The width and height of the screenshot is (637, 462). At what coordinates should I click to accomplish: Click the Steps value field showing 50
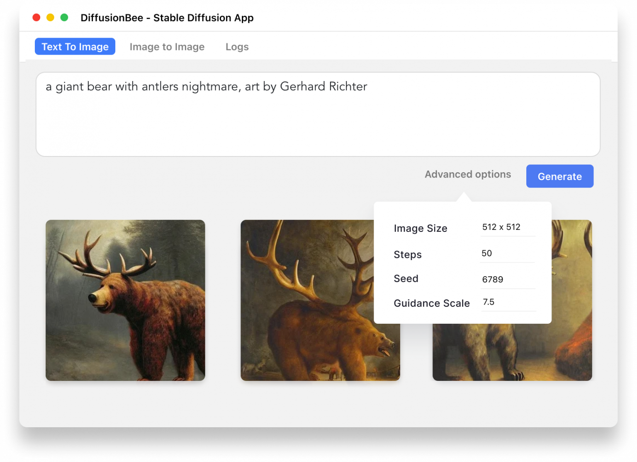click(507, 253)
